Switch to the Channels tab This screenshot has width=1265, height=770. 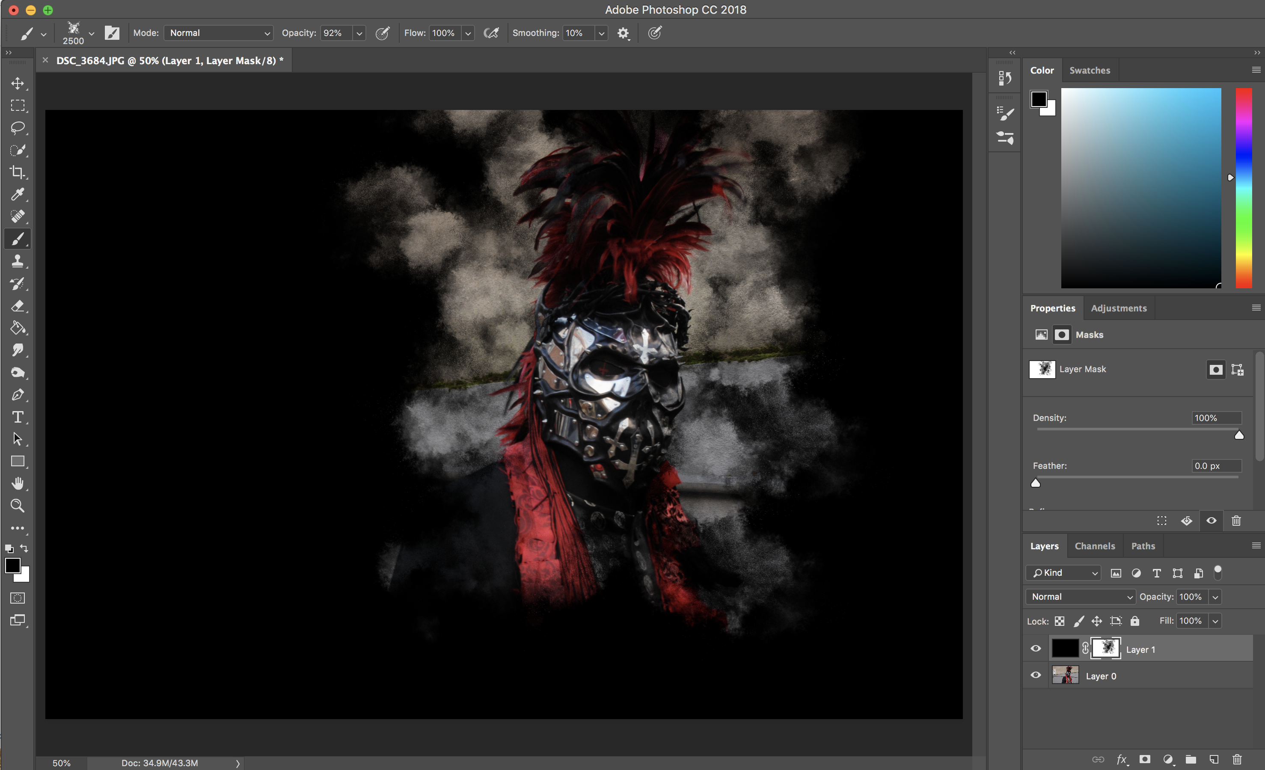(1095, 546)
